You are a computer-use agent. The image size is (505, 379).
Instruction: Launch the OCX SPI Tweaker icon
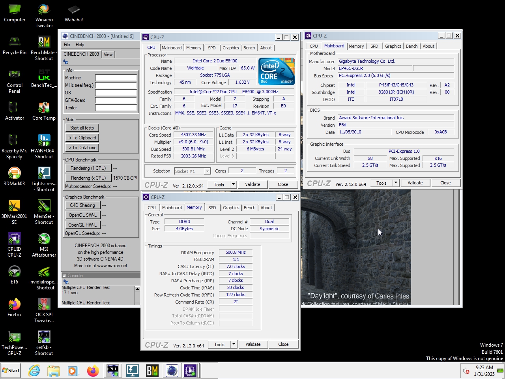click(x=44, y=311)
